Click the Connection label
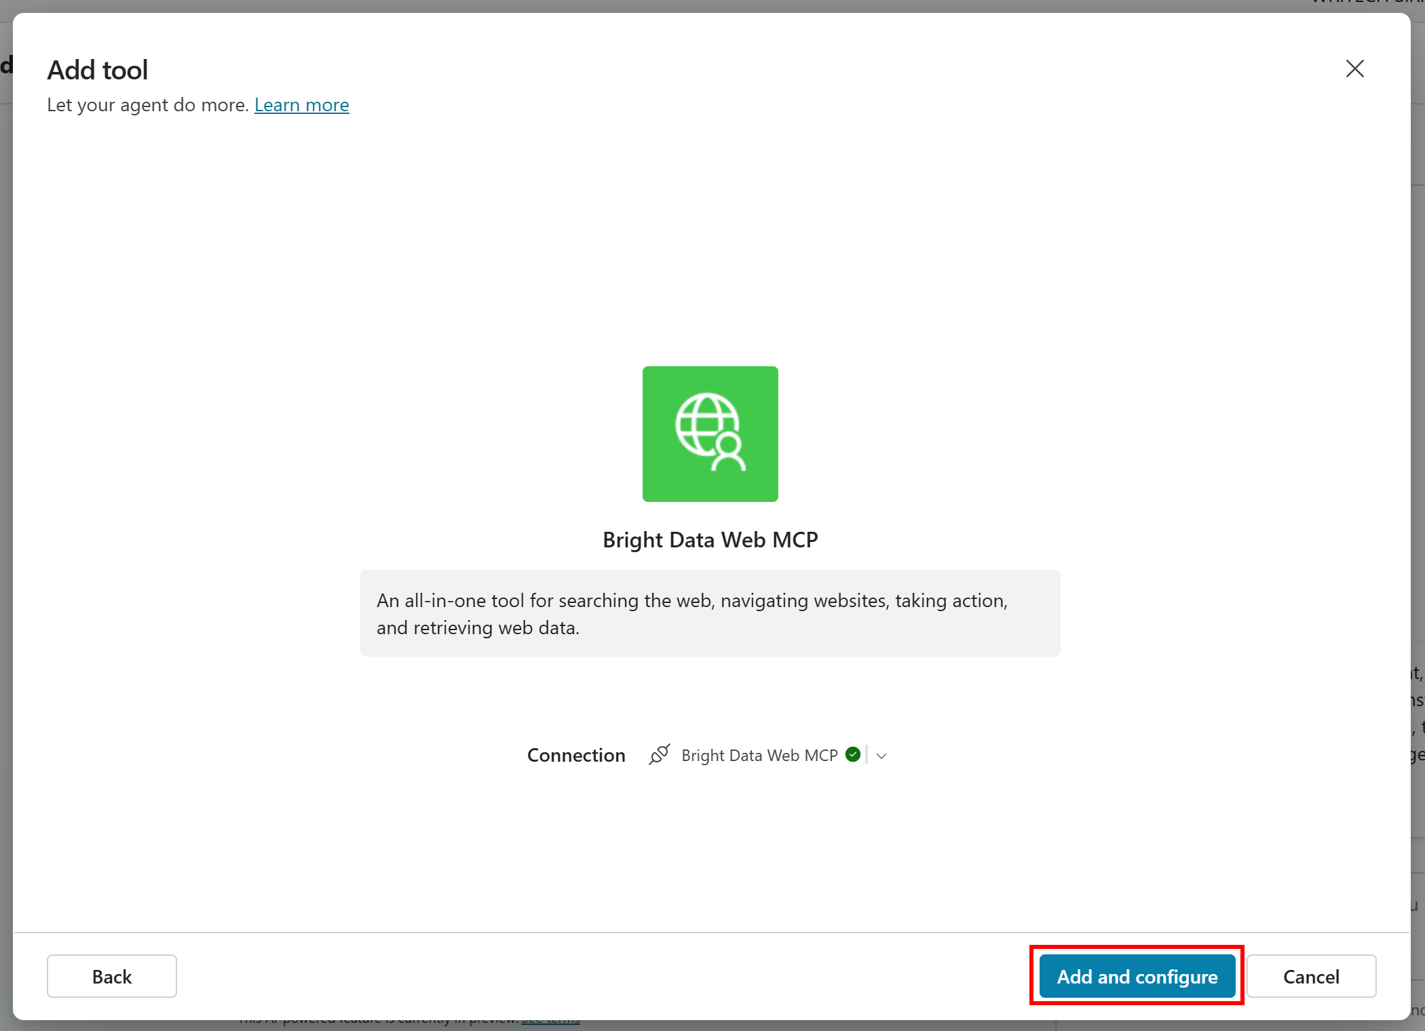1425x1031 pixels. point(575,754)
